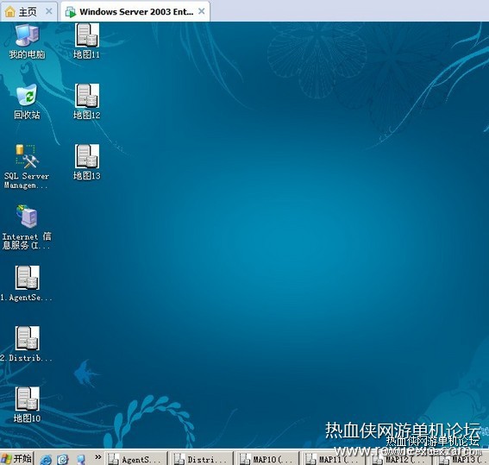Open the 开始 Start menu

tap(16, 458)
